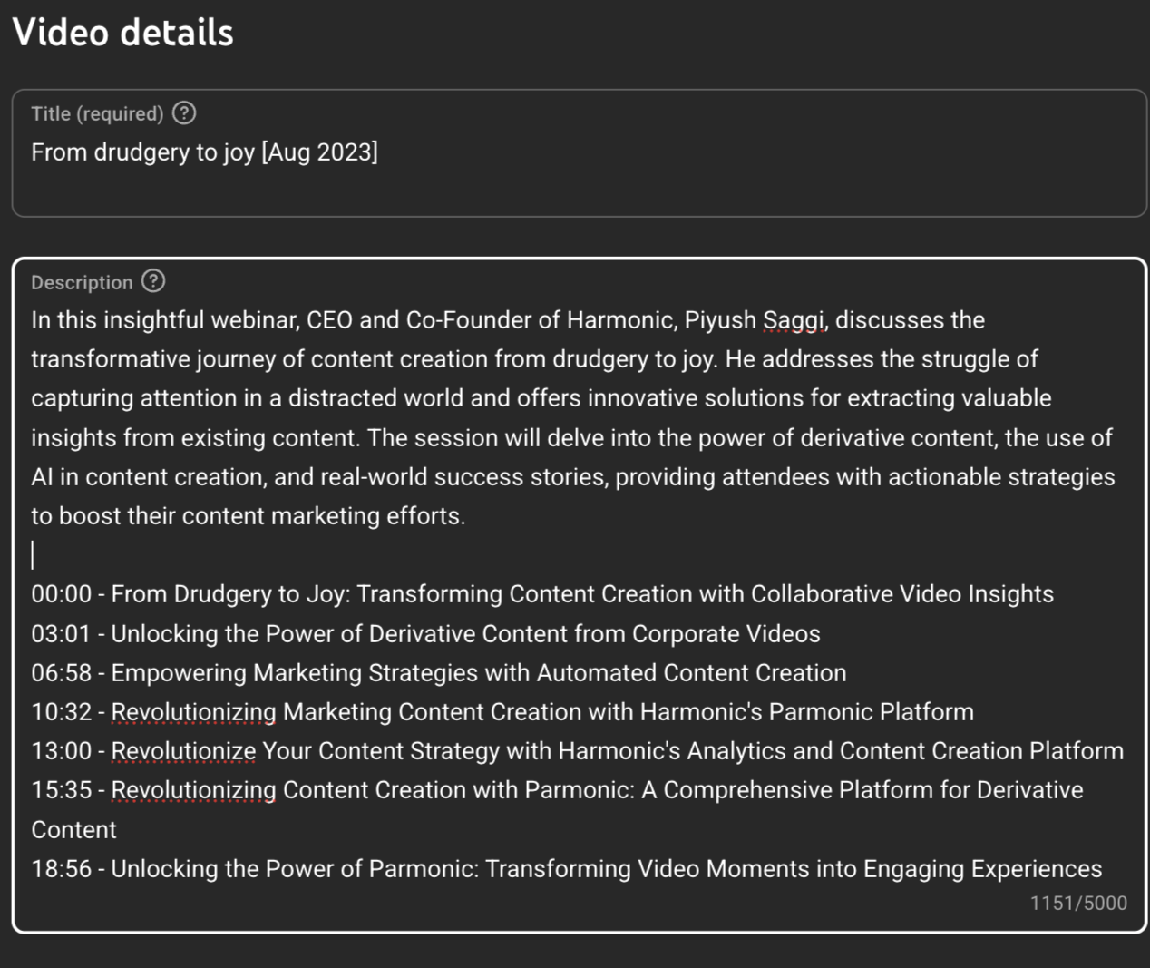1150x968 pixels.
Task: Click underlined 'Revolutionizing' on the 15:35 line
Action: [193, 790]
